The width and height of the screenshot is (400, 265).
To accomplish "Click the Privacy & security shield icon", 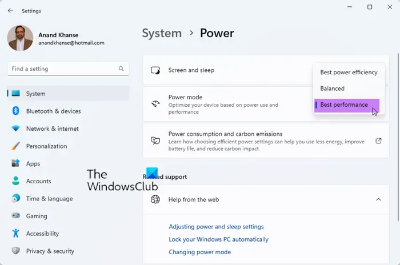I will tap(16, 251).
